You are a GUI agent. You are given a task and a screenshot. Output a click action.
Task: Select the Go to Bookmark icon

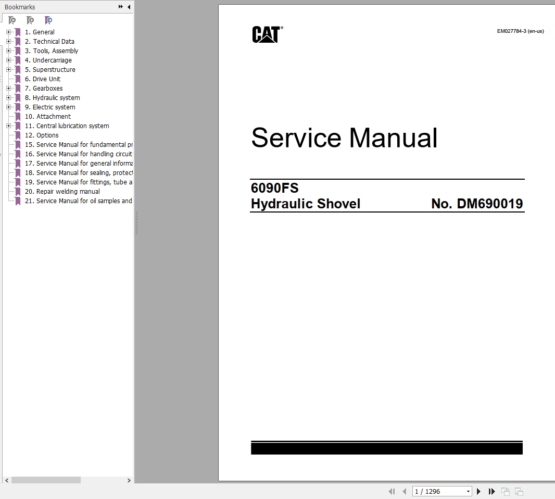(48, 20)
